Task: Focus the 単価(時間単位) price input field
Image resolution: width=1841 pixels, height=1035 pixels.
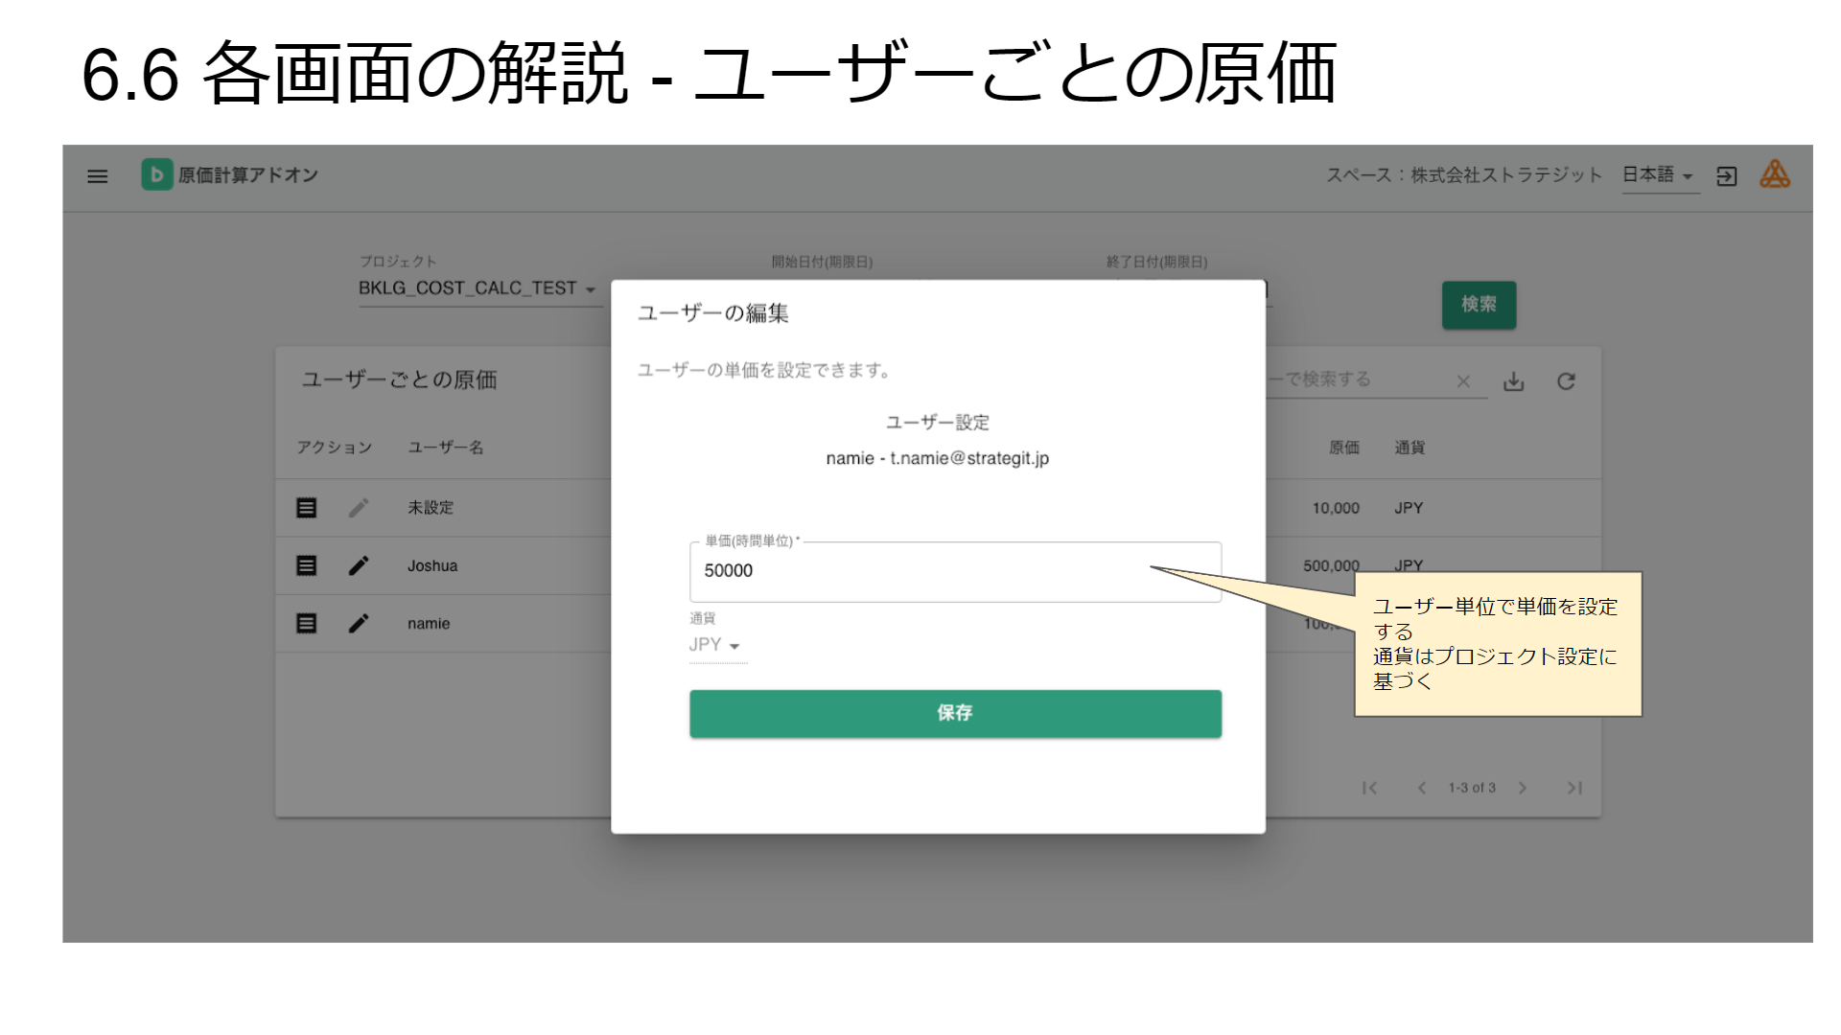Action: pyautogui.click(x=955, y=571)
